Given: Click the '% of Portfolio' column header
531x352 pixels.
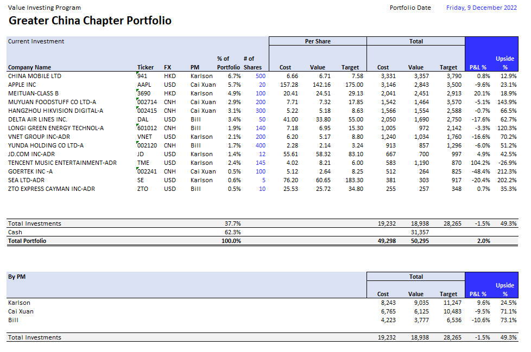Looking at the screenshot, I should tap(228, 63).
